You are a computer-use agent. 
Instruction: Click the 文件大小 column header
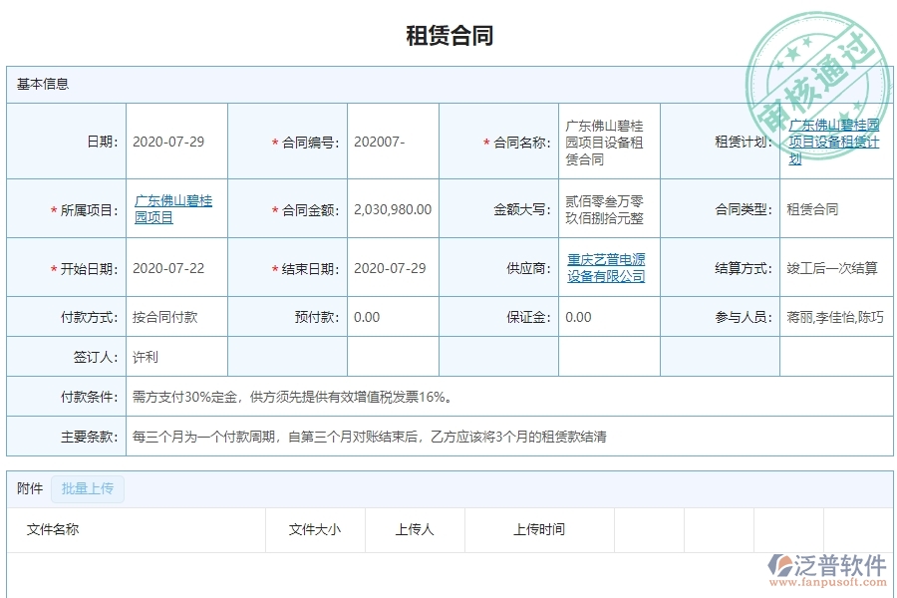click(x=315, y=529)
